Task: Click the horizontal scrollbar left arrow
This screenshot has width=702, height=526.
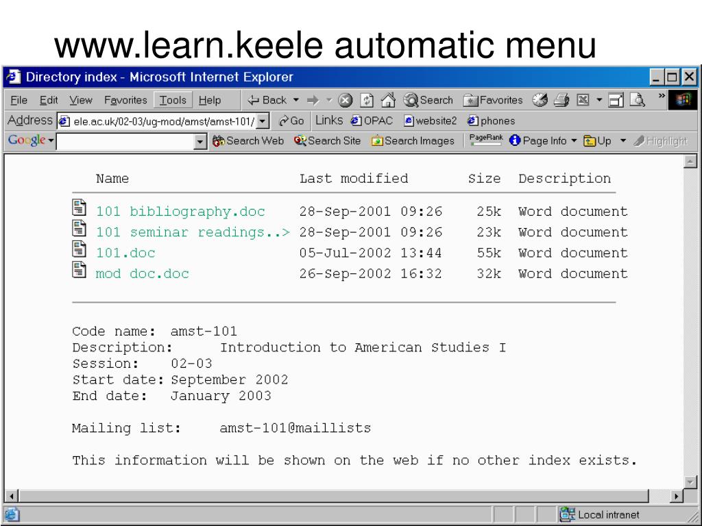Action: pyautogui.click(x=12, y=496)
